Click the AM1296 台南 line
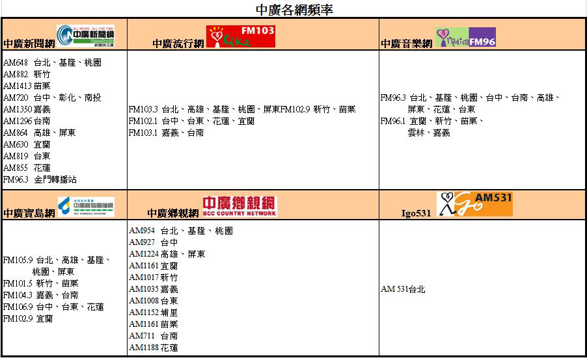The width and height of the screenshot is (587, 358). click(x=27, y=121)
